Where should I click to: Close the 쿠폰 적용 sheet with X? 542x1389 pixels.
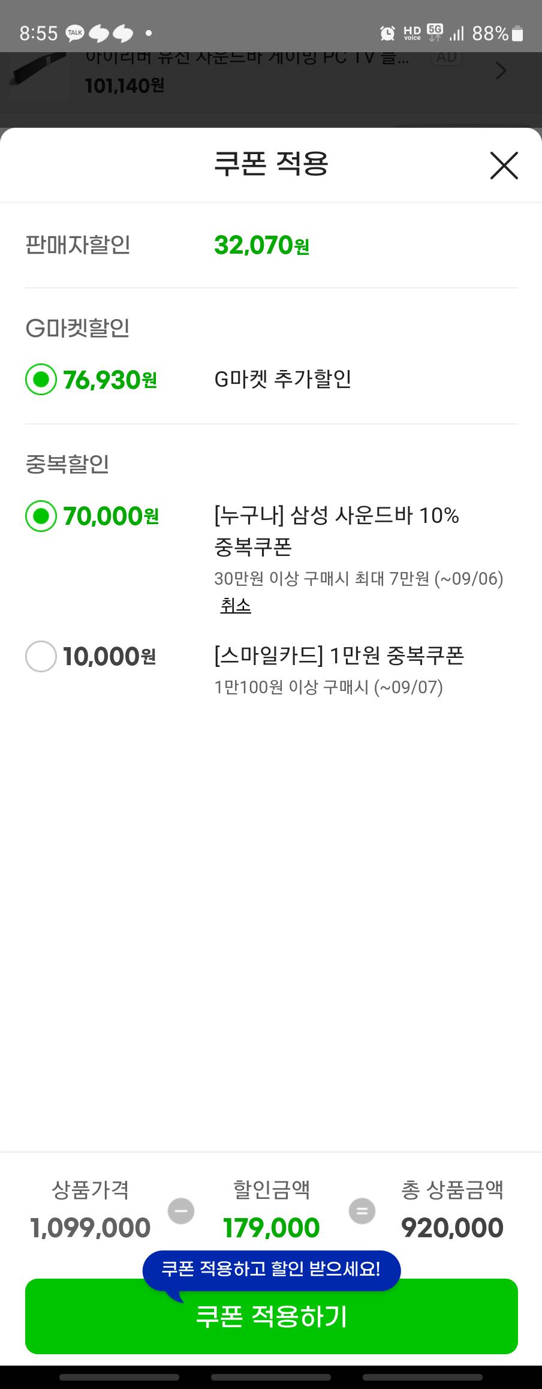click(504, 166)
